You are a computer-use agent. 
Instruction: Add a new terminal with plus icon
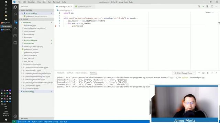[x=199, y=73]
